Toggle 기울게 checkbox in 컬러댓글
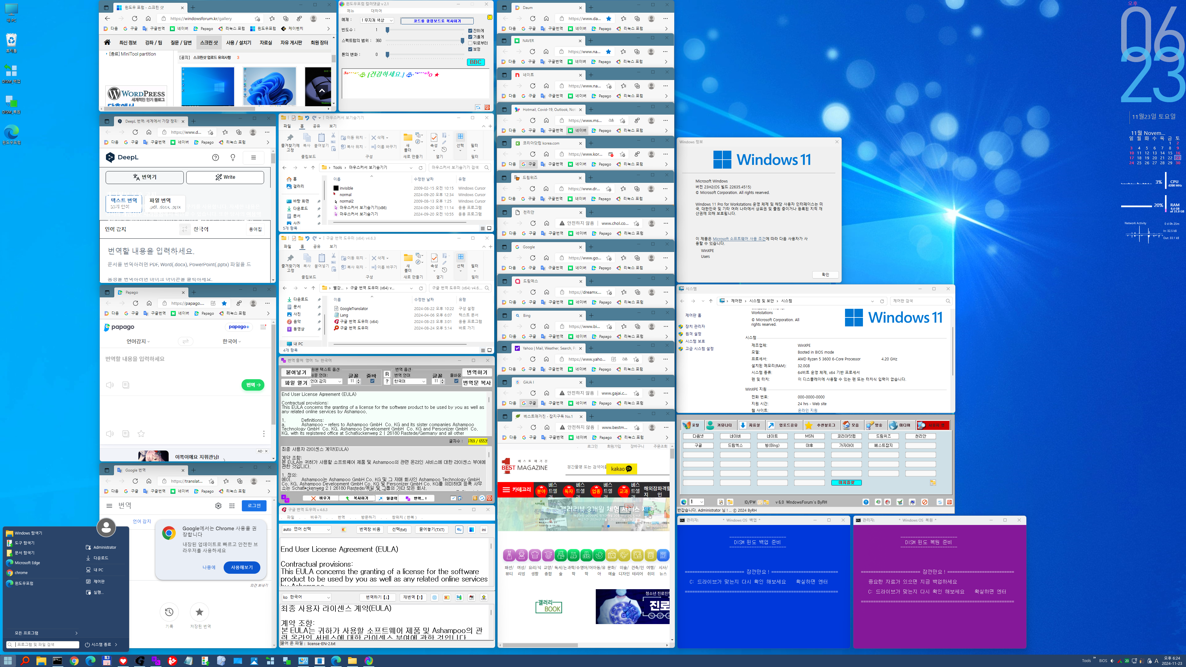Viewport: 1186px width, 667px height. point(470,37)
